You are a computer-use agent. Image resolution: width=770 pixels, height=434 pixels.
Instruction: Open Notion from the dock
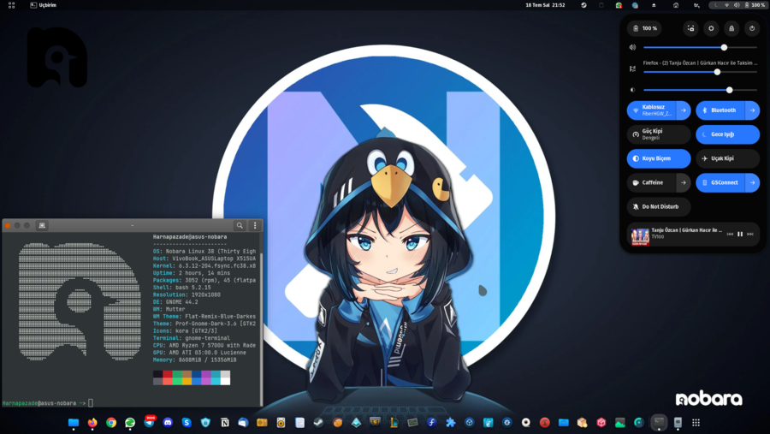pyautogui.click(x=224, y=422)
